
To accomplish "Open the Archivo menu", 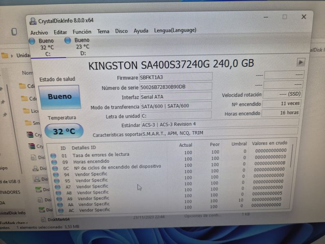I will pos(39,33).
